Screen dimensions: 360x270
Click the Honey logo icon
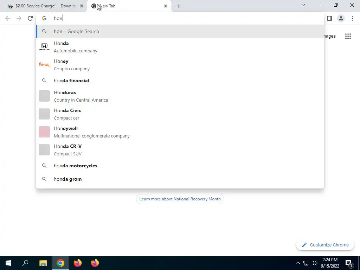click(44, 65)
